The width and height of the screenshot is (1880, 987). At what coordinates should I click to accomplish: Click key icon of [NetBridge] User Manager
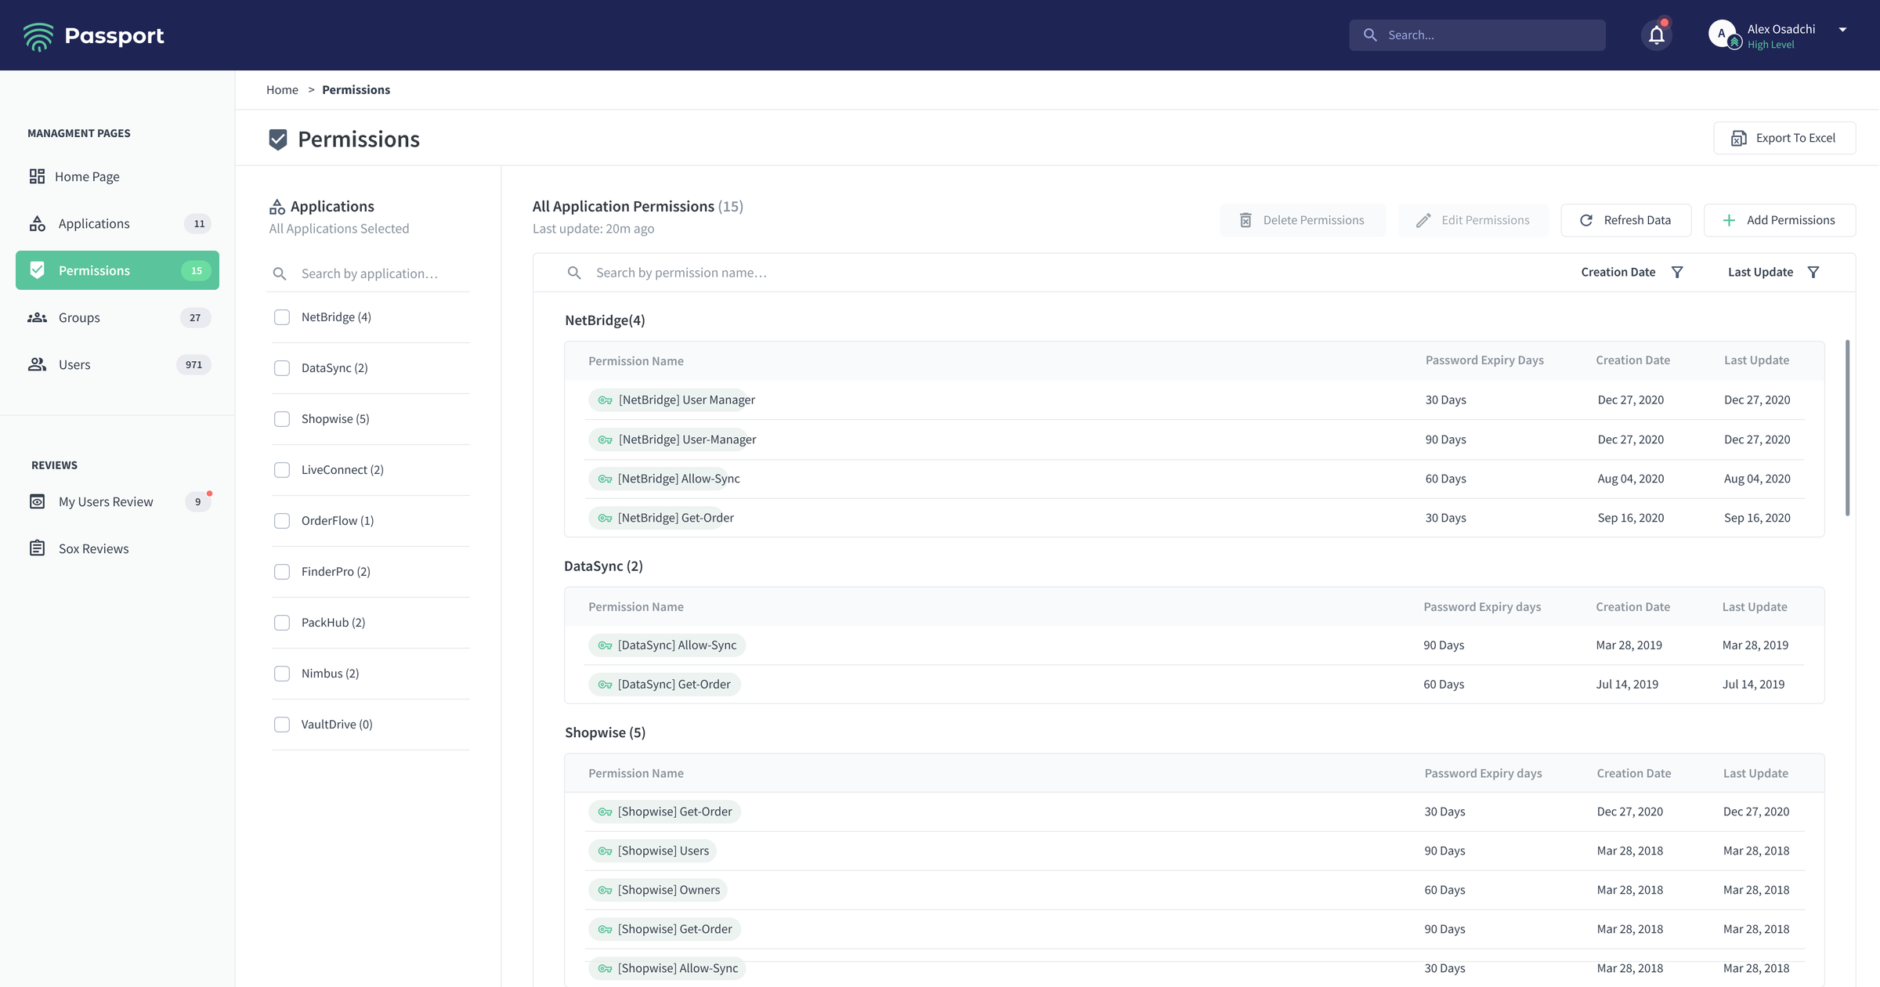[605, 400]
